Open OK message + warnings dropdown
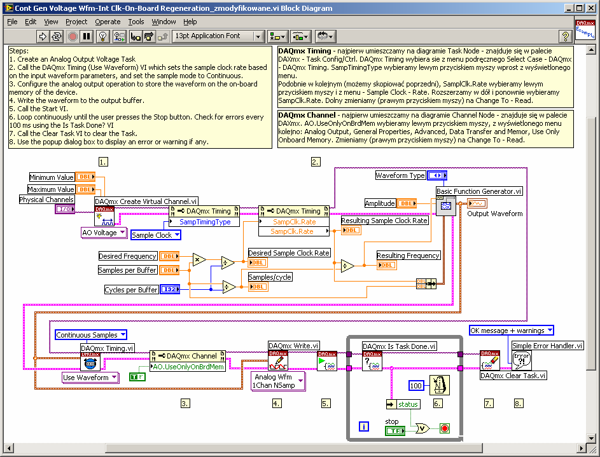Image resolution: width=600 pixels, height=457 pixels. click(x=511, y=331)
